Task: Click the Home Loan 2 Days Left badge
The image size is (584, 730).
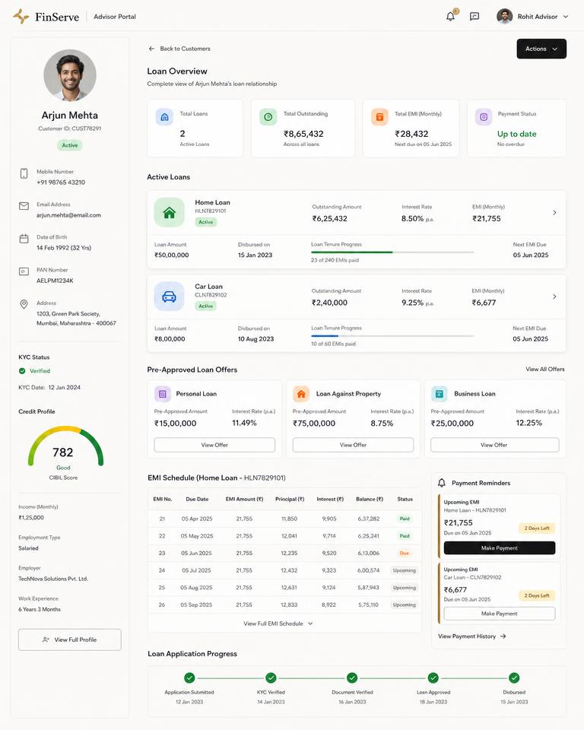Action: coord(537,528)
